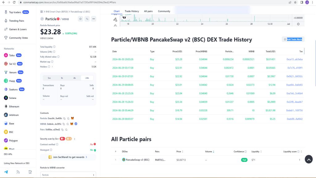
Task: Click the Particle converter input field
Action: pyautogui.click(x=68, y=175)
